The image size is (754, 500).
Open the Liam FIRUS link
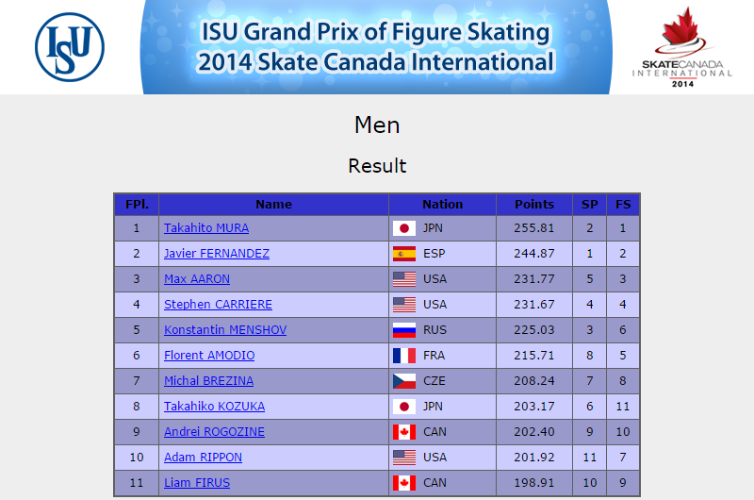pos(197,483)
